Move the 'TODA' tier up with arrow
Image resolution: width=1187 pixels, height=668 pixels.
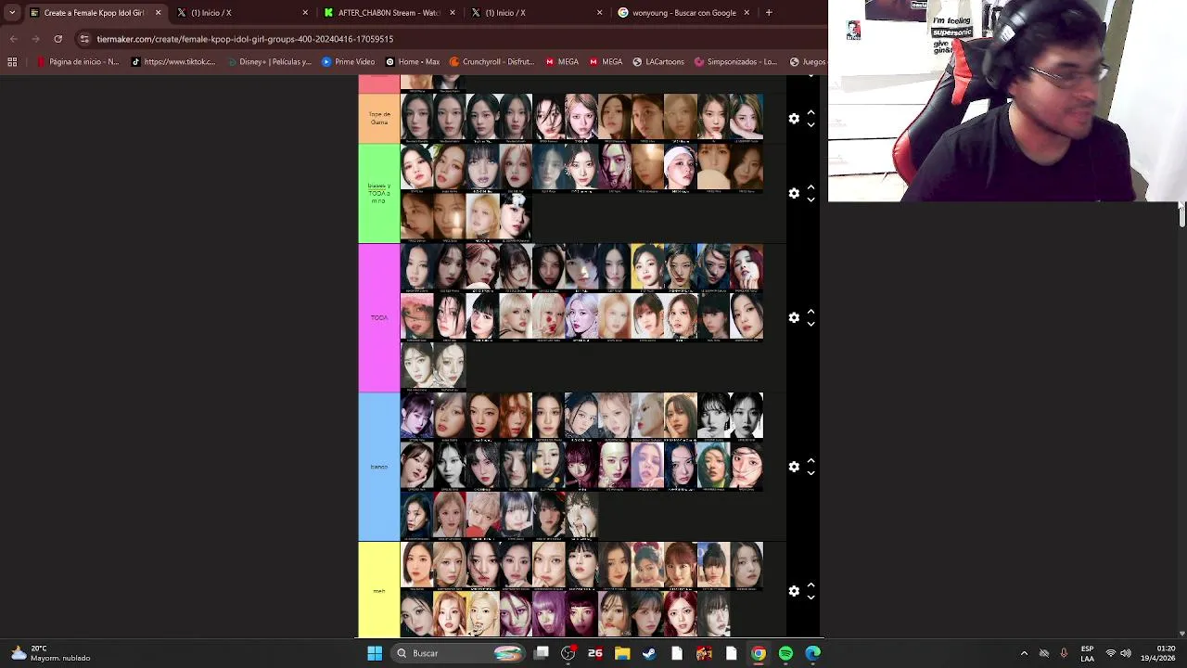[810, 311]
